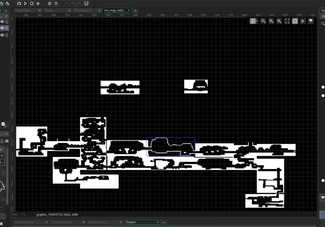Open the Search Results tab
The height and width of the screenshot is (227, 325).
[24, 222]
